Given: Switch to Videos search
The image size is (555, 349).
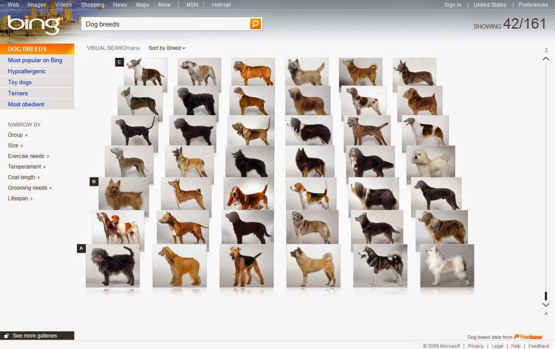Looking at the screenshot, I should (x=63, y=5).
